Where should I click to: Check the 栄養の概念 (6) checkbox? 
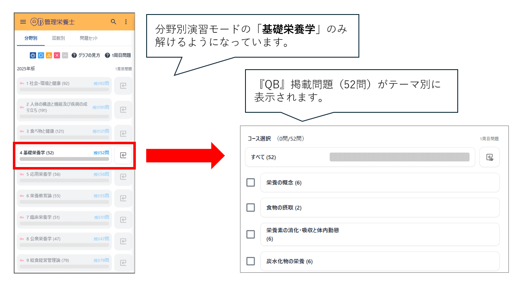[x=250, y=182]
